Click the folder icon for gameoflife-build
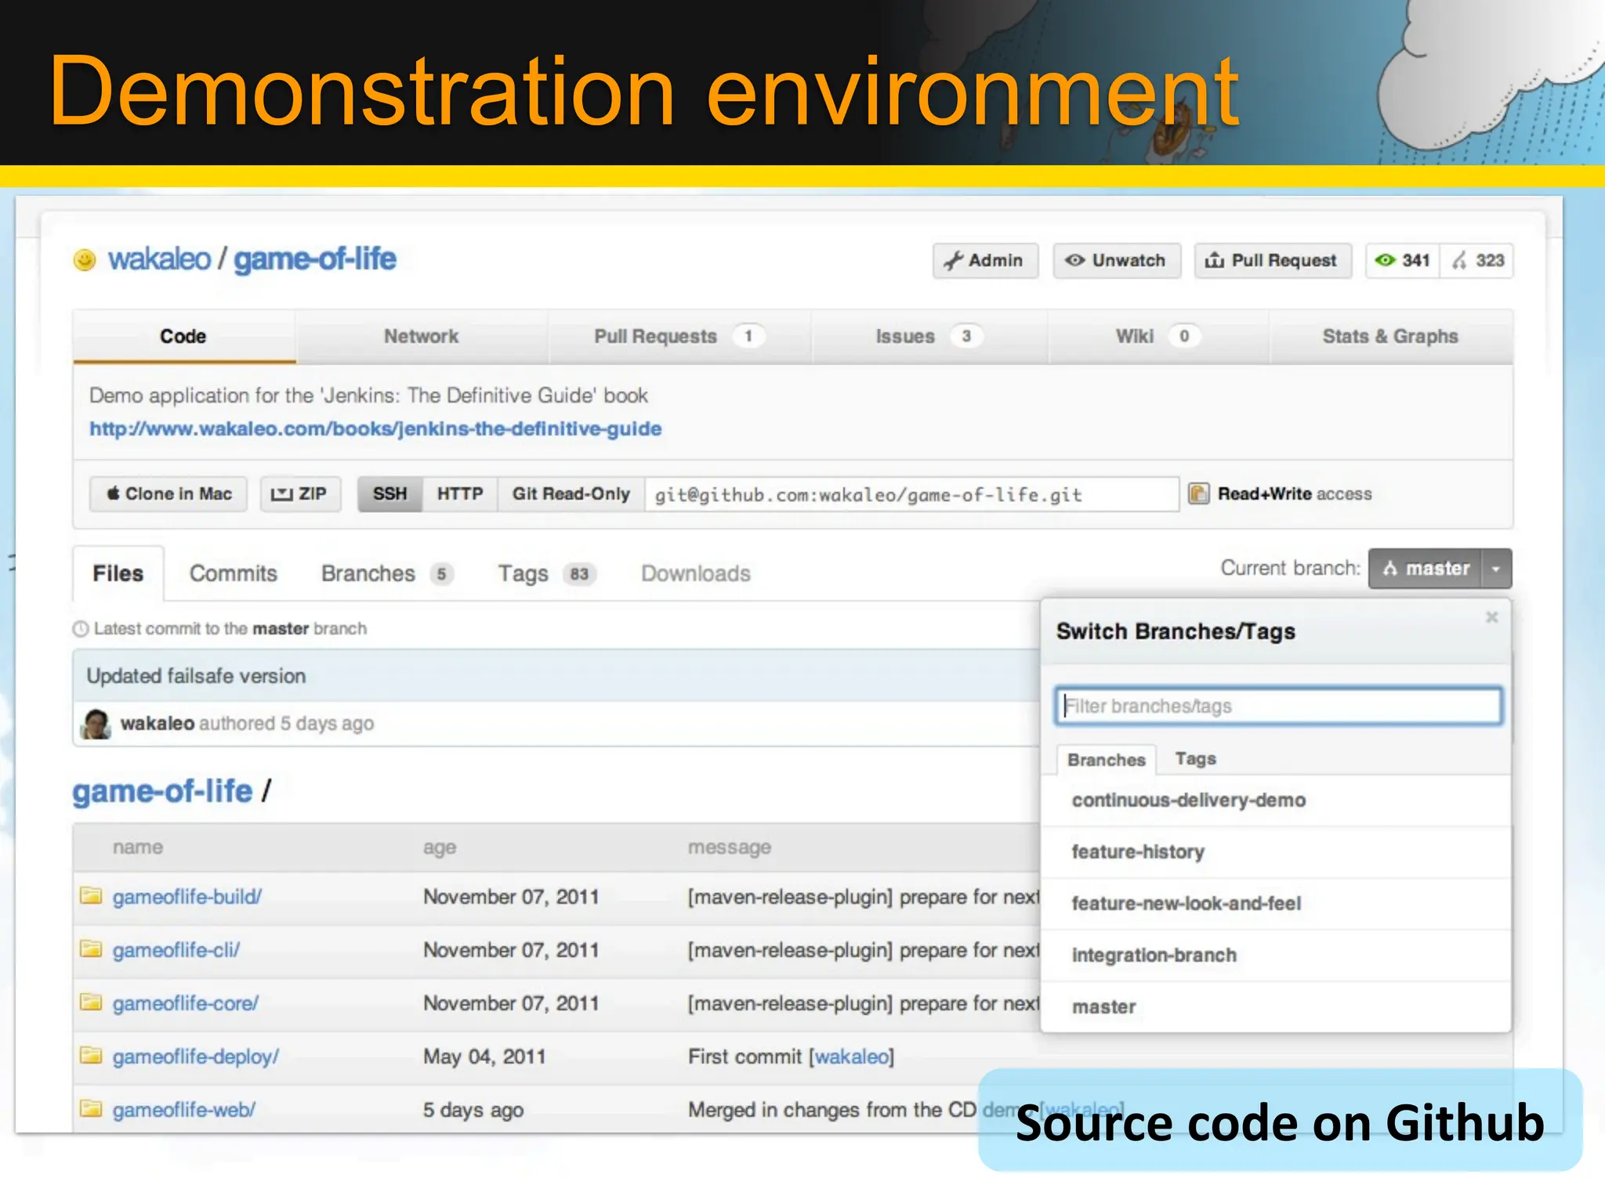 coord(91,895)
